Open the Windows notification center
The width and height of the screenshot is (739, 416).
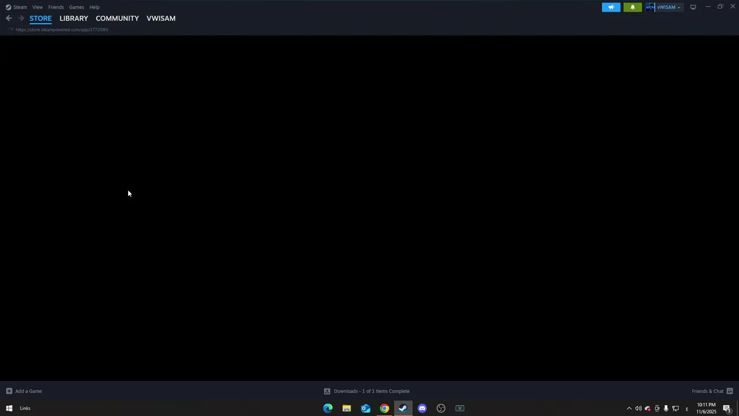727,408
